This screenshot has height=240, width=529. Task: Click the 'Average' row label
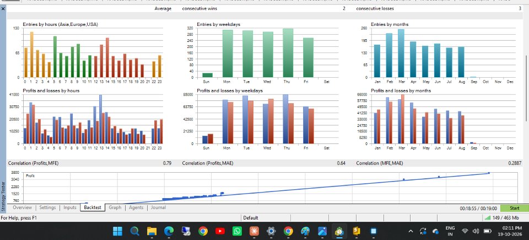coord(163,8)
